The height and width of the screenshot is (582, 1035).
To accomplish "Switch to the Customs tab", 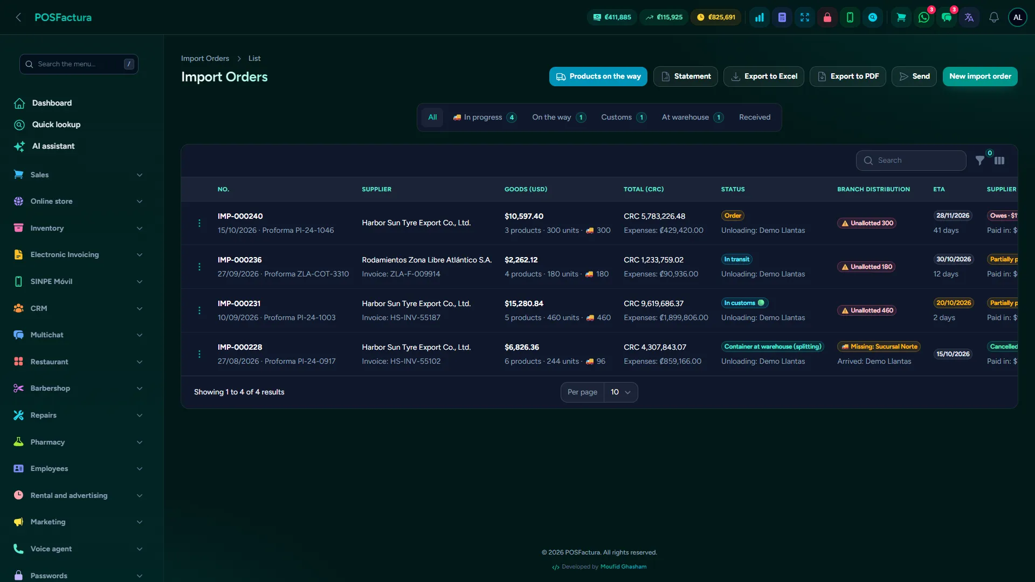I will tap(624, 117).
